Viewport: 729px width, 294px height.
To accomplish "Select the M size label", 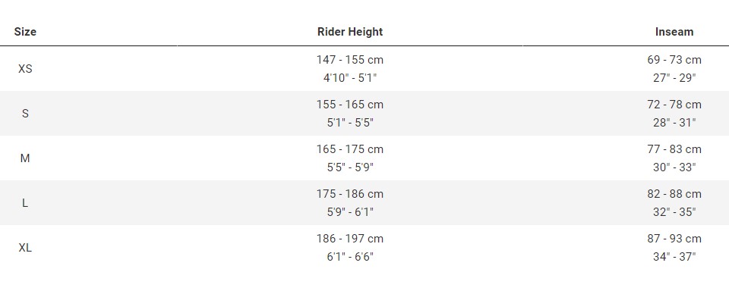I will pos(25,158).
